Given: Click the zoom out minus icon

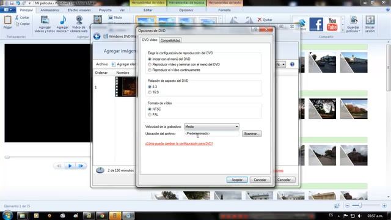Looking at the screenshot, I should pyautogui.click(x=348, y=206).
